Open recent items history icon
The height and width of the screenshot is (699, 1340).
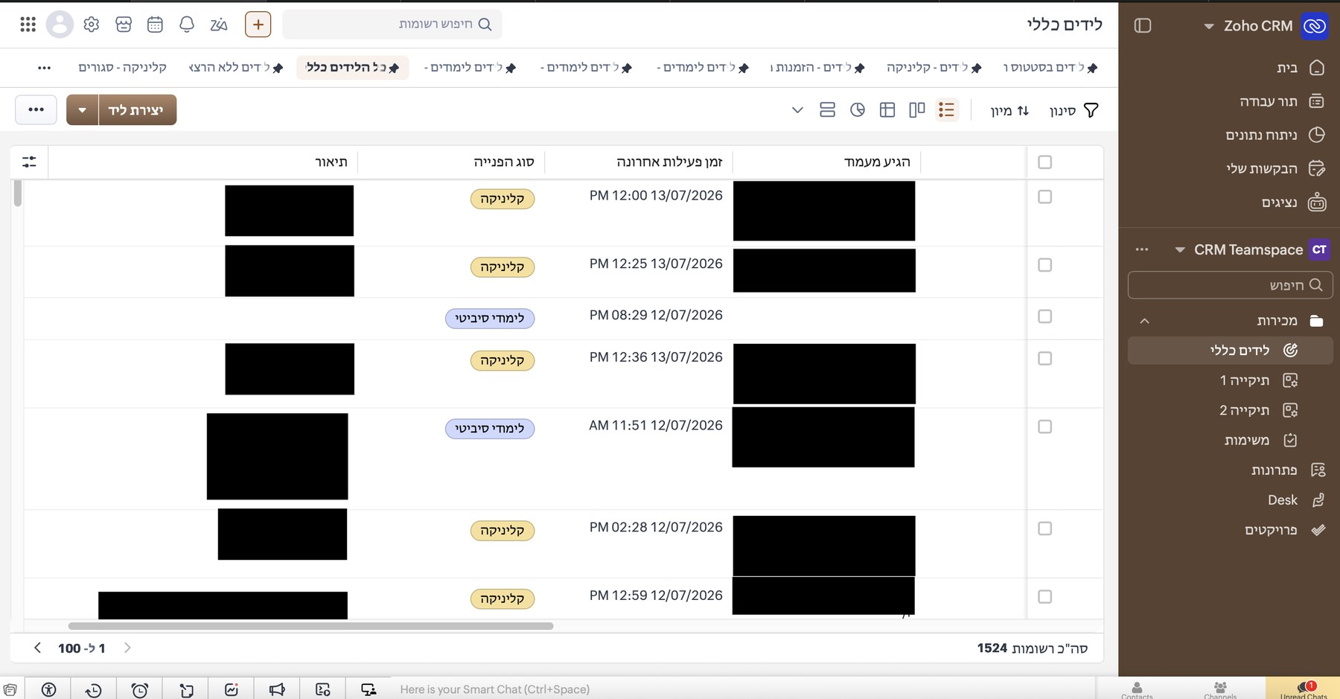pos(94,690)
